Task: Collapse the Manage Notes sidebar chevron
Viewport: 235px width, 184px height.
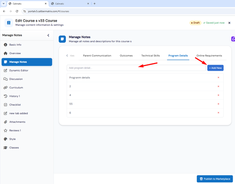Action: pos(48,35)
